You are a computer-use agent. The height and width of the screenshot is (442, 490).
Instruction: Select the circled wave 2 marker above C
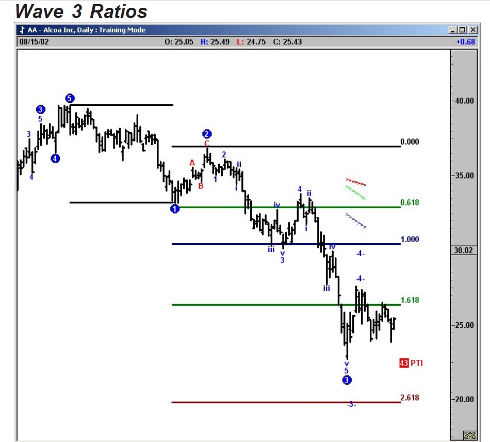207,133
